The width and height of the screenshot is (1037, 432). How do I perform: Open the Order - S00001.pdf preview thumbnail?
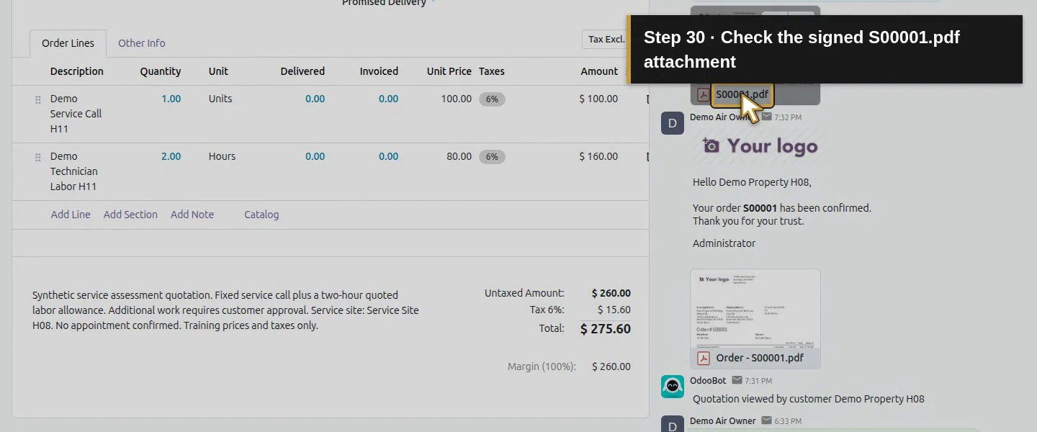pyautogui.click(x=755, y=308)
